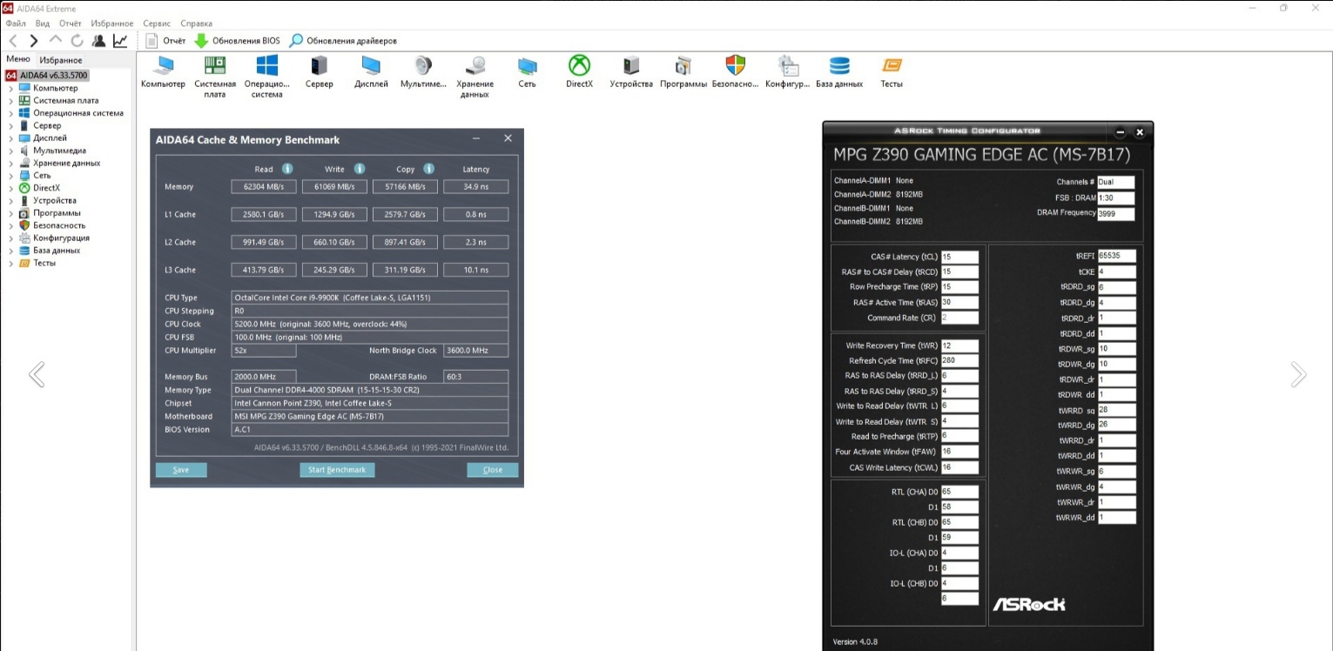Click the info icon next to Copy
The width and height of the screenshot is (1333, 651).
(428, 169)
